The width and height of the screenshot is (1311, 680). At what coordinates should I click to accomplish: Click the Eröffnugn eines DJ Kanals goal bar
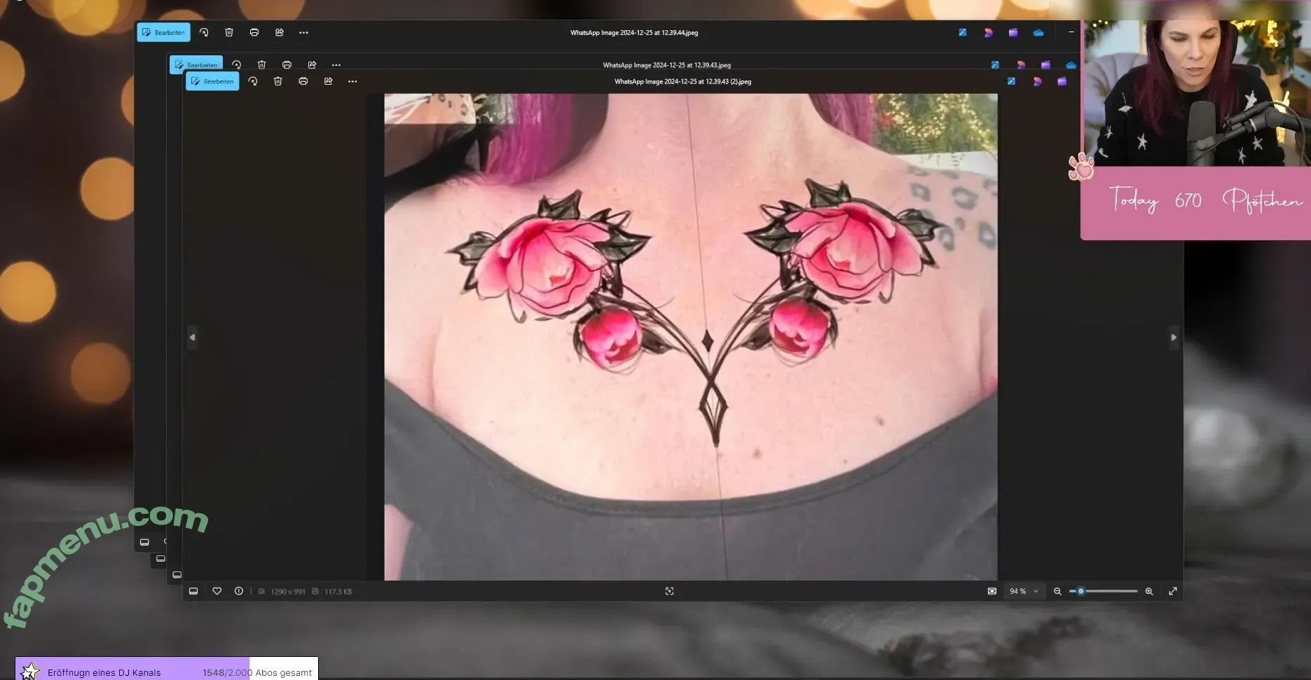(x=167, y=669)
